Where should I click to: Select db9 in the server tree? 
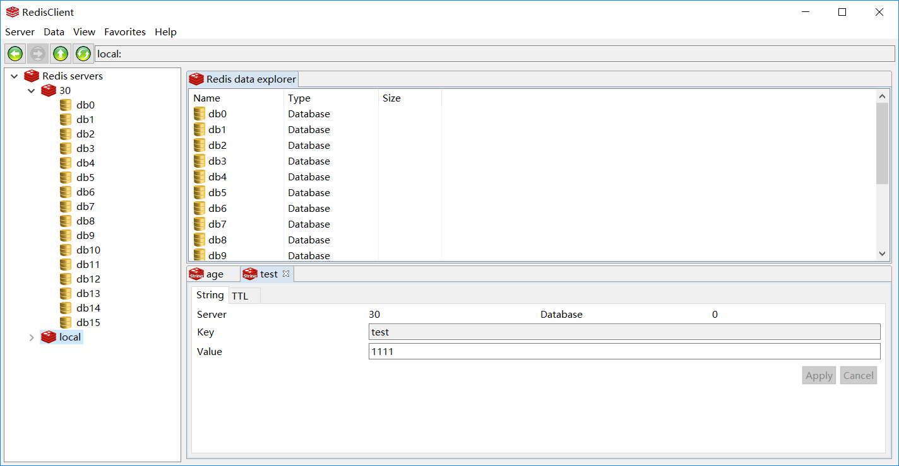tap(85, 235)
